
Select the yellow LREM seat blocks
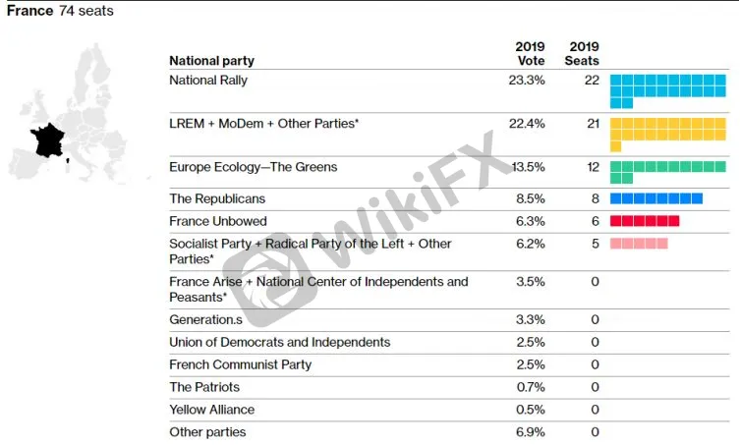[667, 133]
